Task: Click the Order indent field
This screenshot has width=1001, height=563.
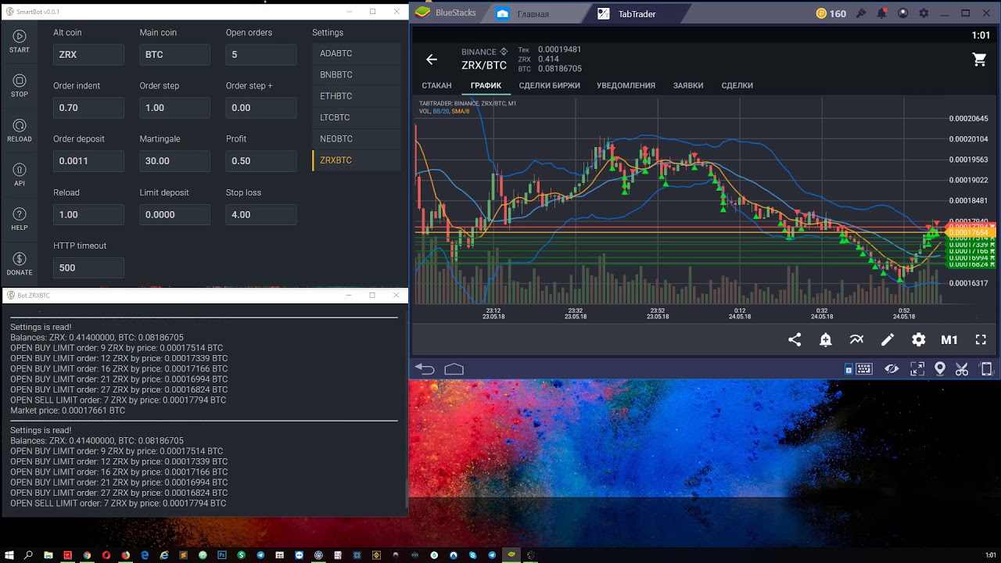Action: (88, 108)
